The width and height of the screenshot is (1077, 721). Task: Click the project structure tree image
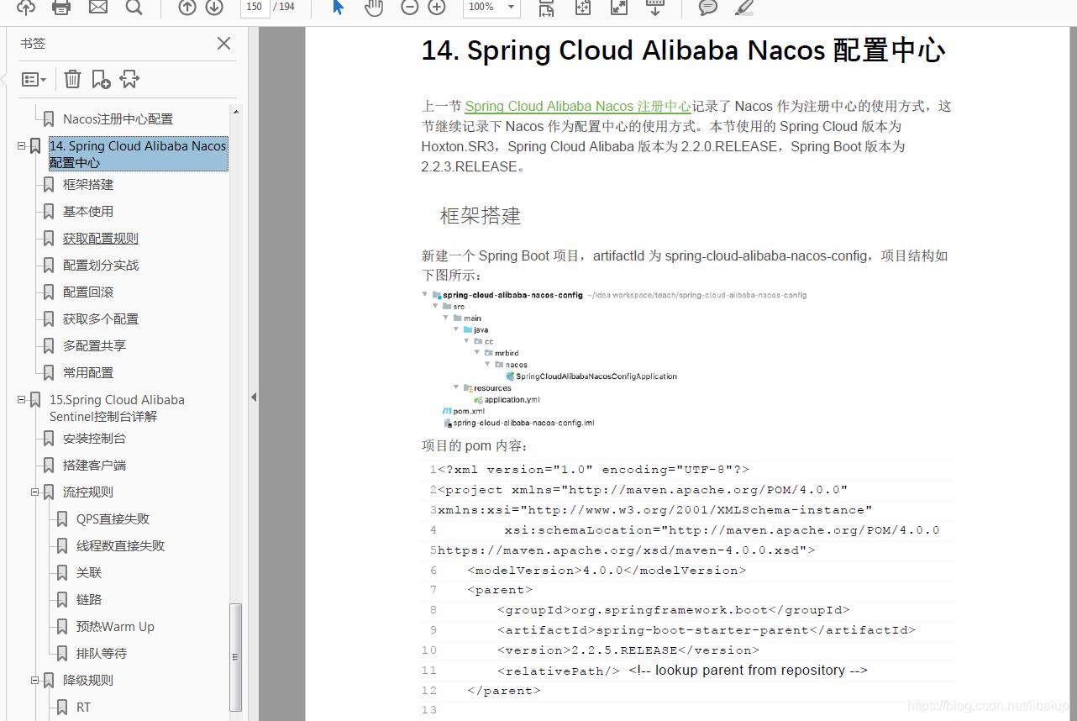coord(614,359)
